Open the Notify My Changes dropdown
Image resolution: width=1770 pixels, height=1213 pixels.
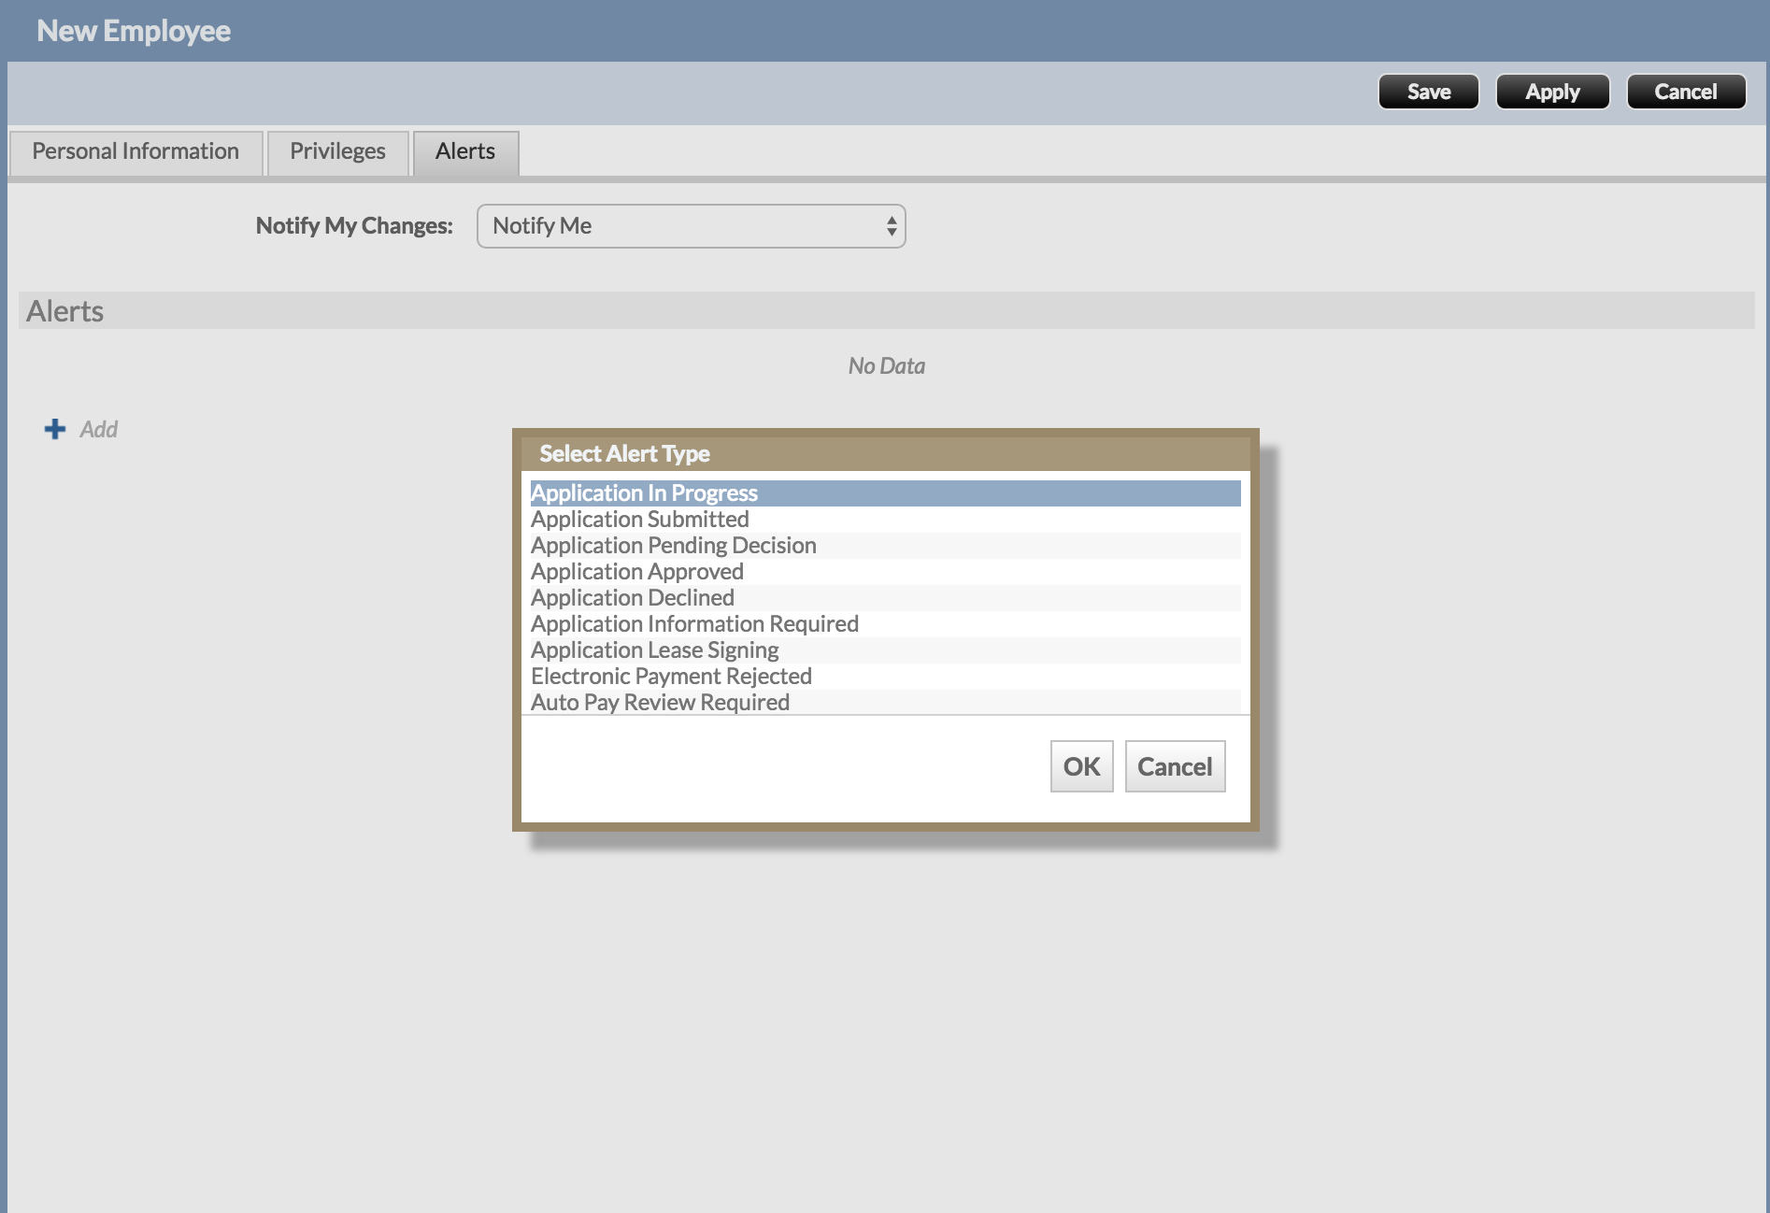pos(691,226)
